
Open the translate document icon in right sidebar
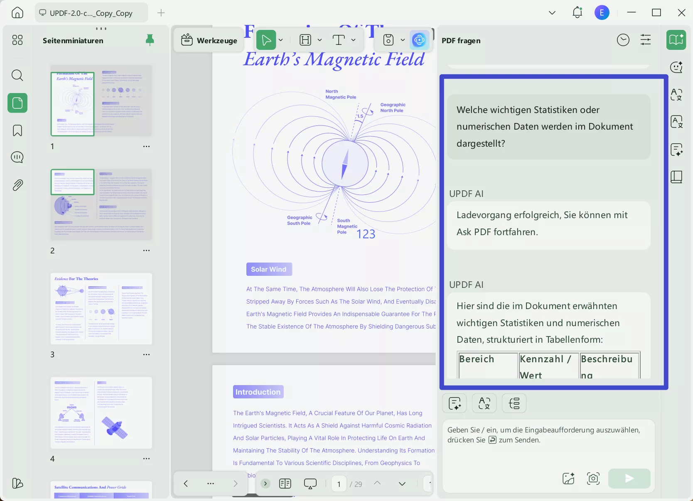coord(676,122)
